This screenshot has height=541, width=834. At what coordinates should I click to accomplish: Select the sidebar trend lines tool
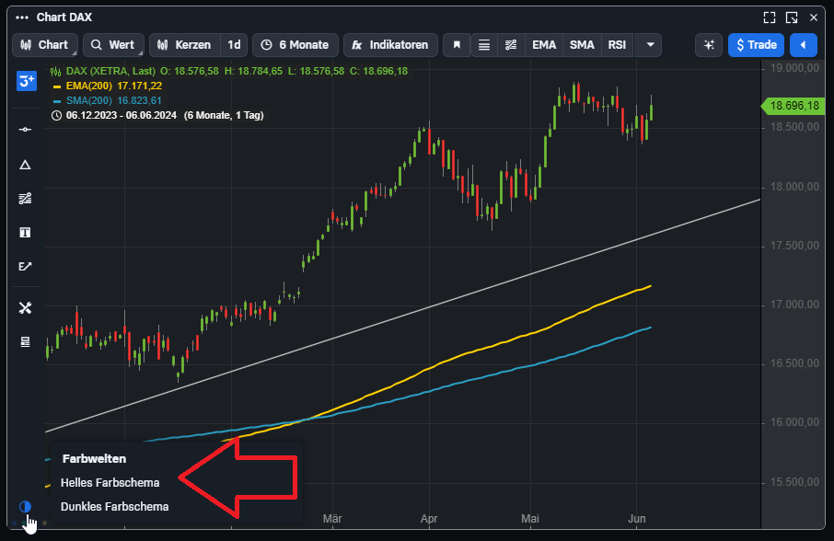(25, 199)
